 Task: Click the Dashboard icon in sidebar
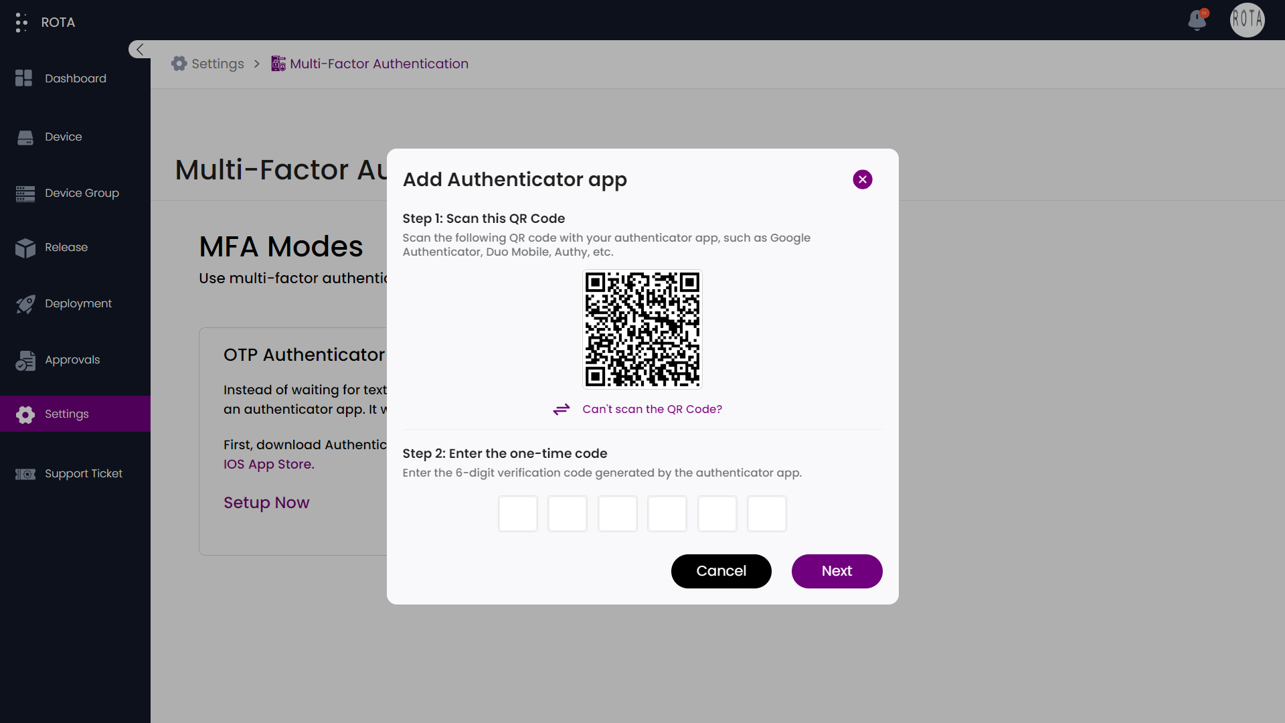click(x=24, y=78)
